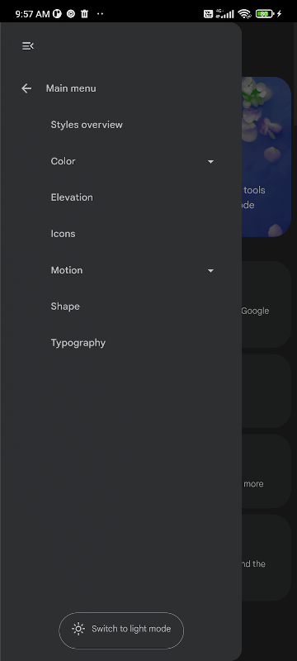This screenshot has height=661, width=297.
Task: Tap the flower image card behind drawer
Action: (266, 157)
